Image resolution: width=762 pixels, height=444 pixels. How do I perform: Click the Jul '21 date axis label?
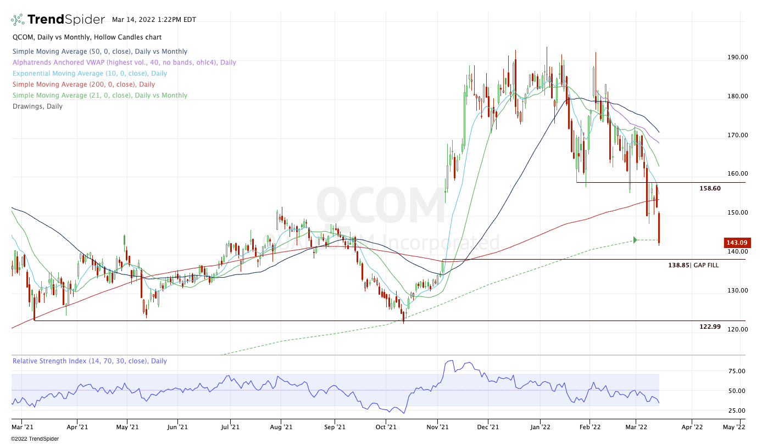click(x=230, y=426)
